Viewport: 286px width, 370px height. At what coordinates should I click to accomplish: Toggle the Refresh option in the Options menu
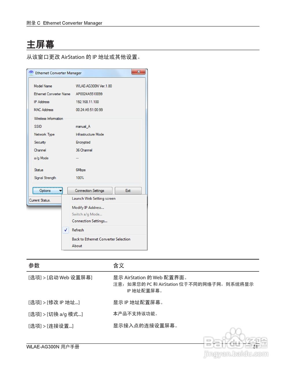click(x=78, y=230)
